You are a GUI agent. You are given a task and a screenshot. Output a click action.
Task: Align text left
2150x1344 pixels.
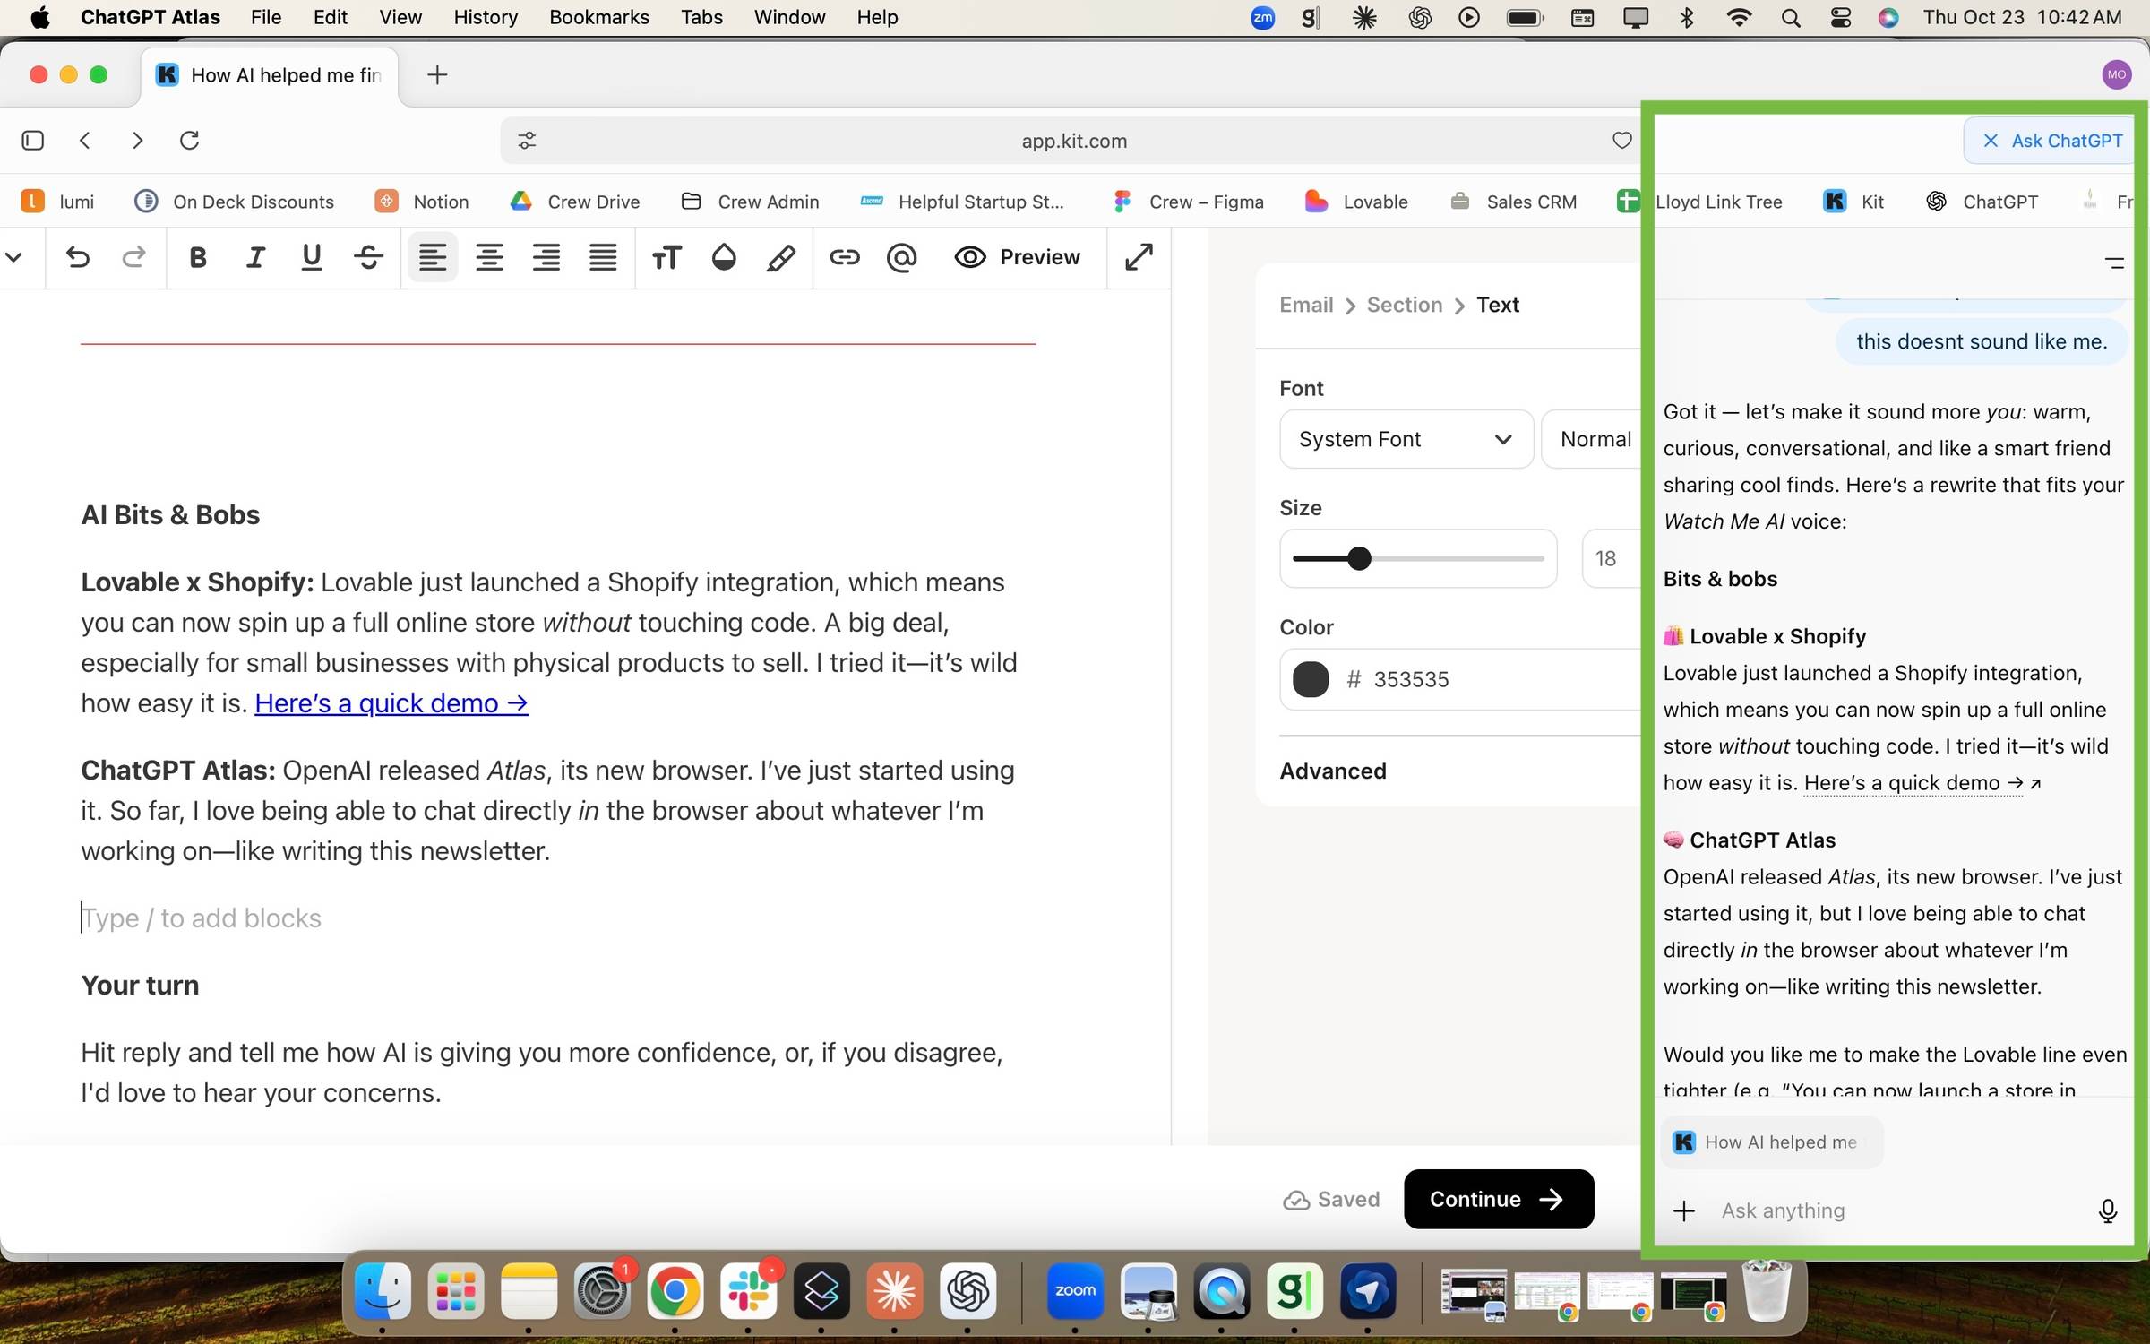coord(433,258)
